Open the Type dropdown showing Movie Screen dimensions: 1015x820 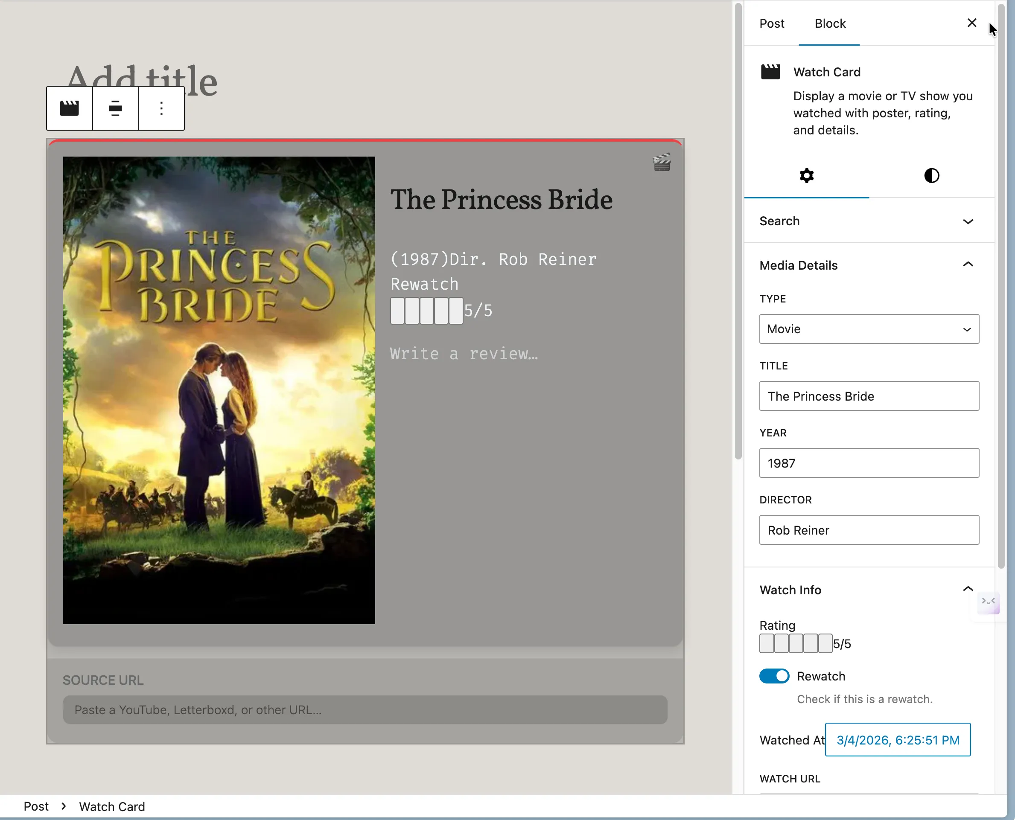(x=869, y=329)
